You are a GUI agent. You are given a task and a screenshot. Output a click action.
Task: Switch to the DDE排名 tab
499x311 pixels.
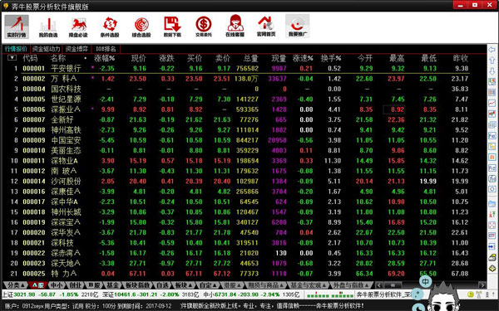[x=106, y=49]
